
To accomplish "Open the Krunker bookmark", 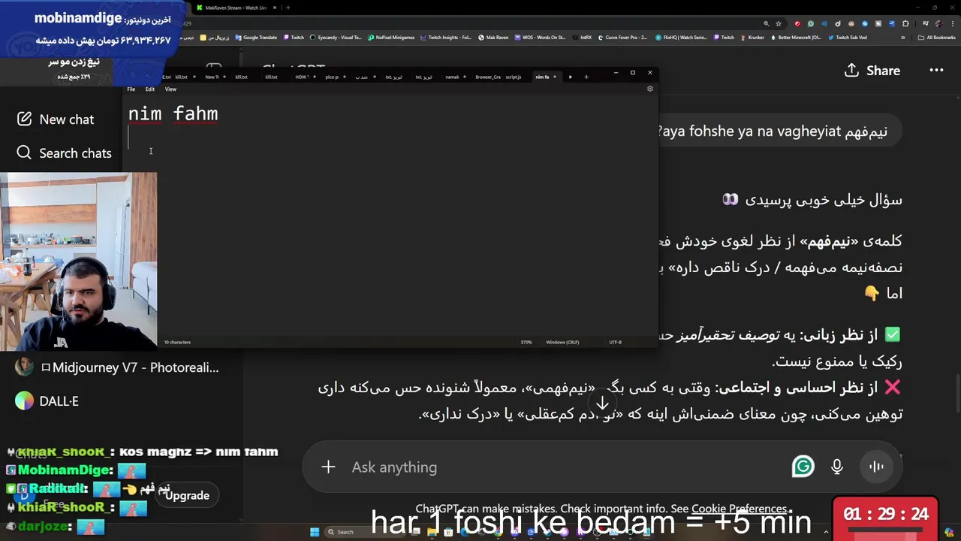I will pyautogui.click(x=753, y=38).
